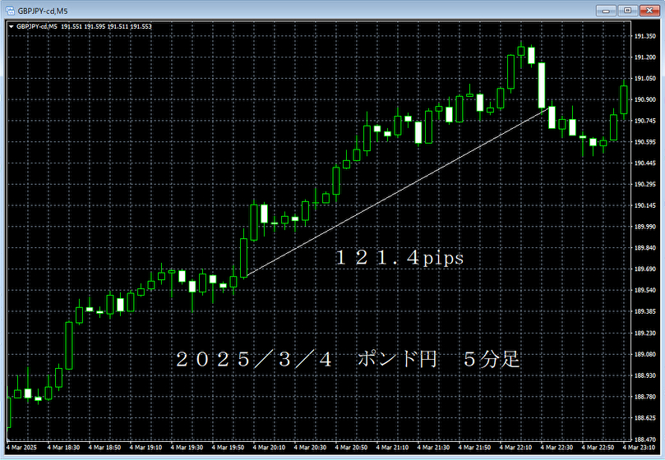Click the 4 Mar 21:50 time label

(474, 448)
